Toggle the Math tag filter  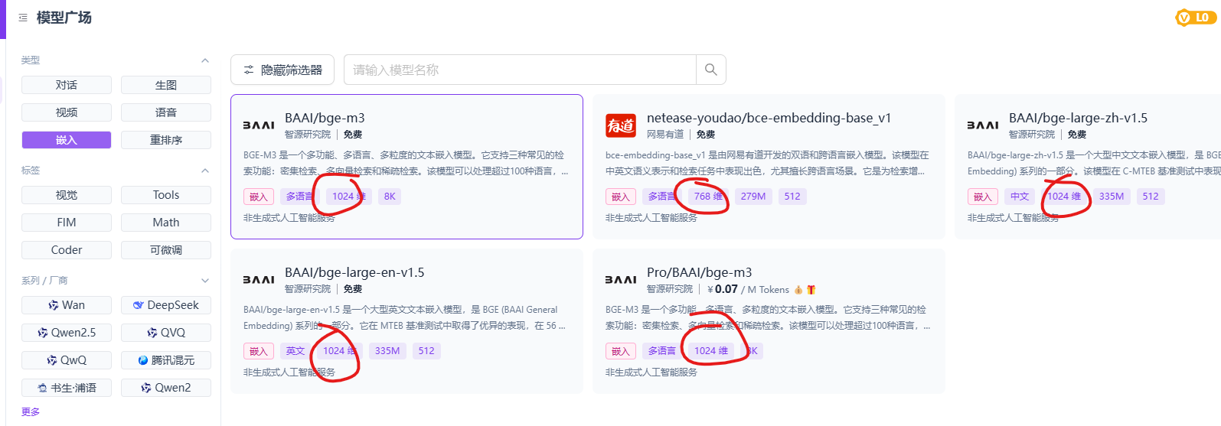[166, 223]
